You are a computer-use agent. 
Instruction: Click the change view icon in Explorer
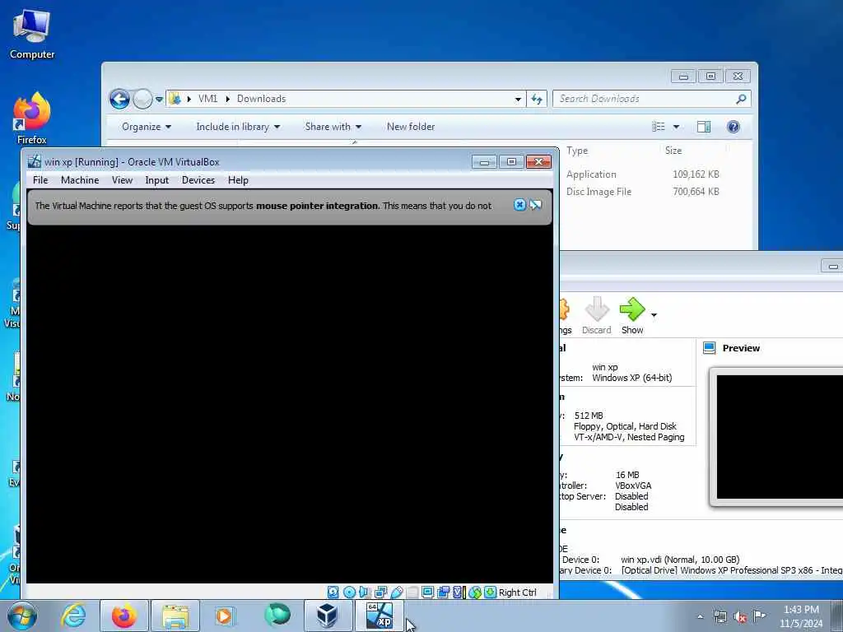click(659, 126)
